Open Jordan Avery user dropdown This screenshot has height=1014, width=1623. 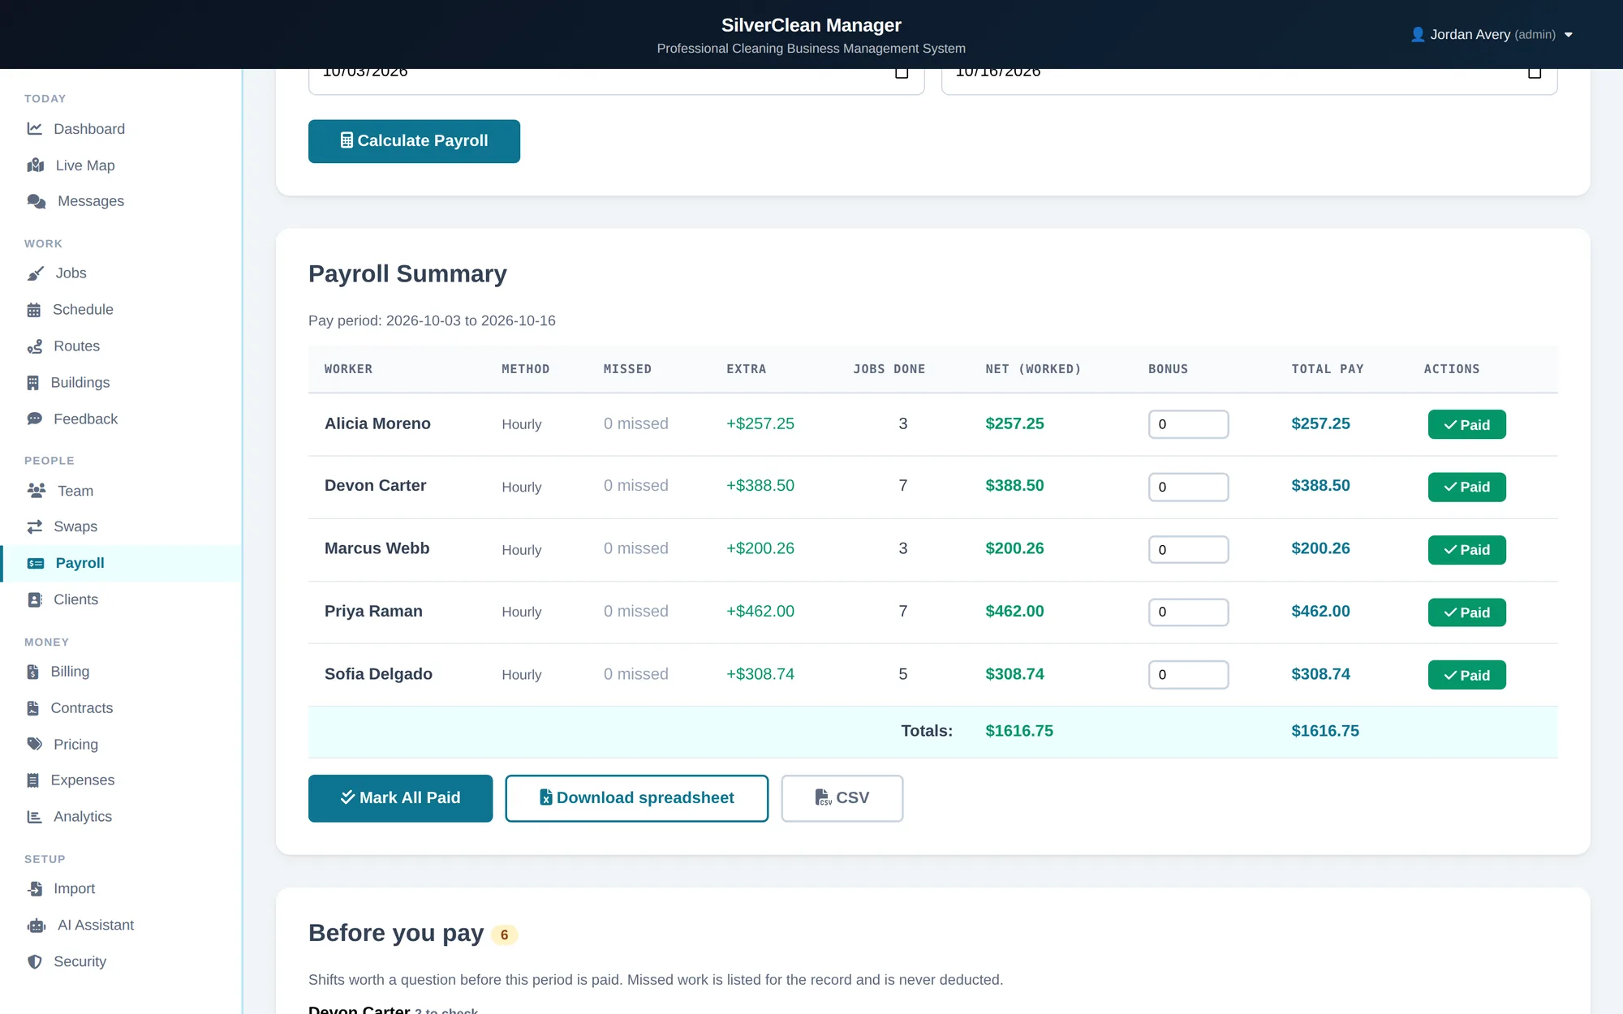pos(1492,35)
